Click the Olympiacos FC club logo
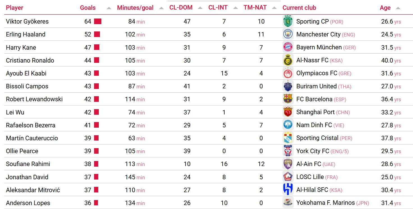413x209 pixels. pos(288,73)
